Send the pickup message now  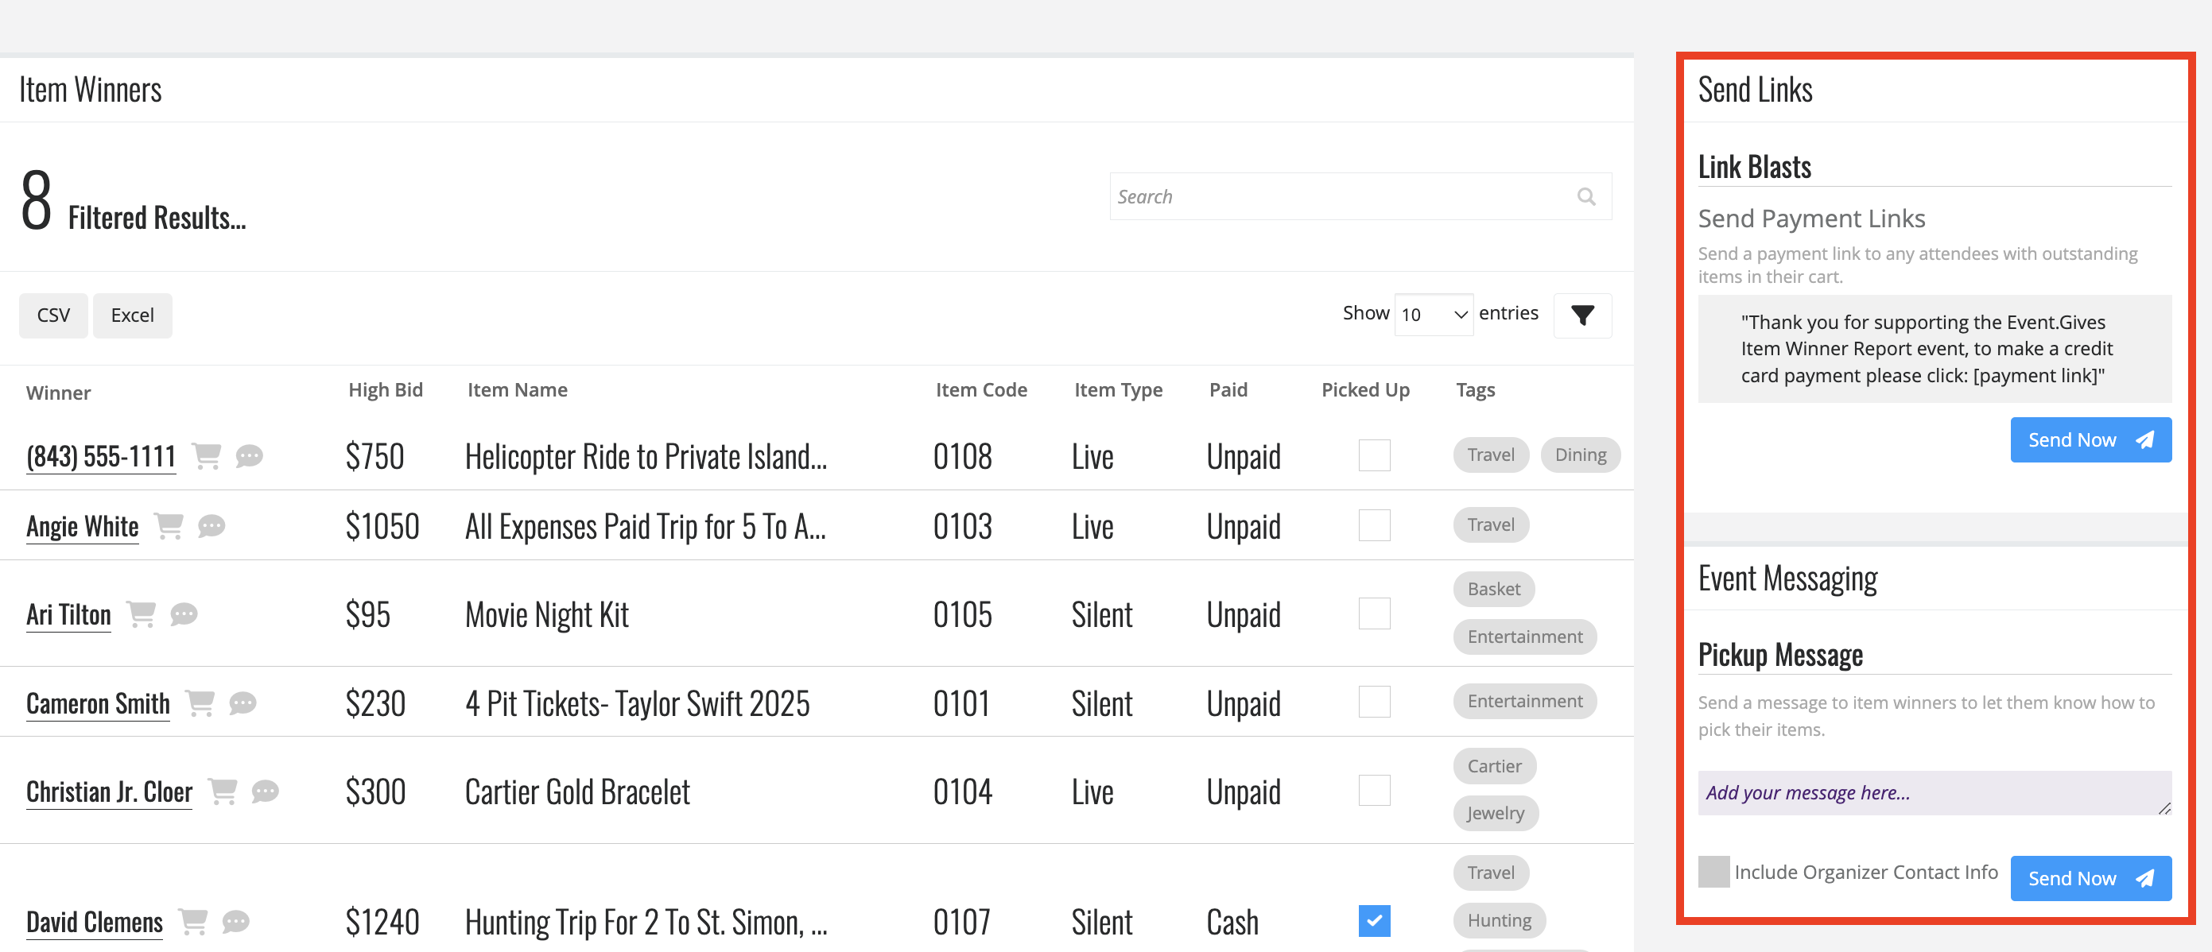coord(2091,879)
